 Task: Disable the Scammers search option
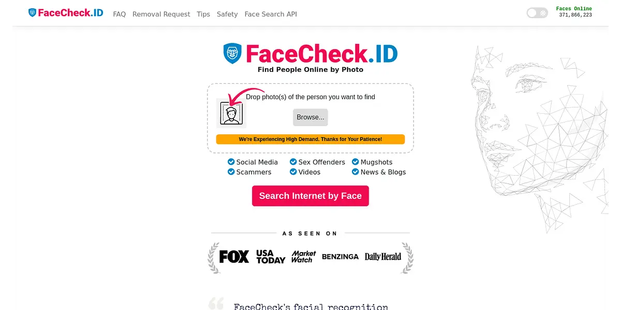pos(231,172)
